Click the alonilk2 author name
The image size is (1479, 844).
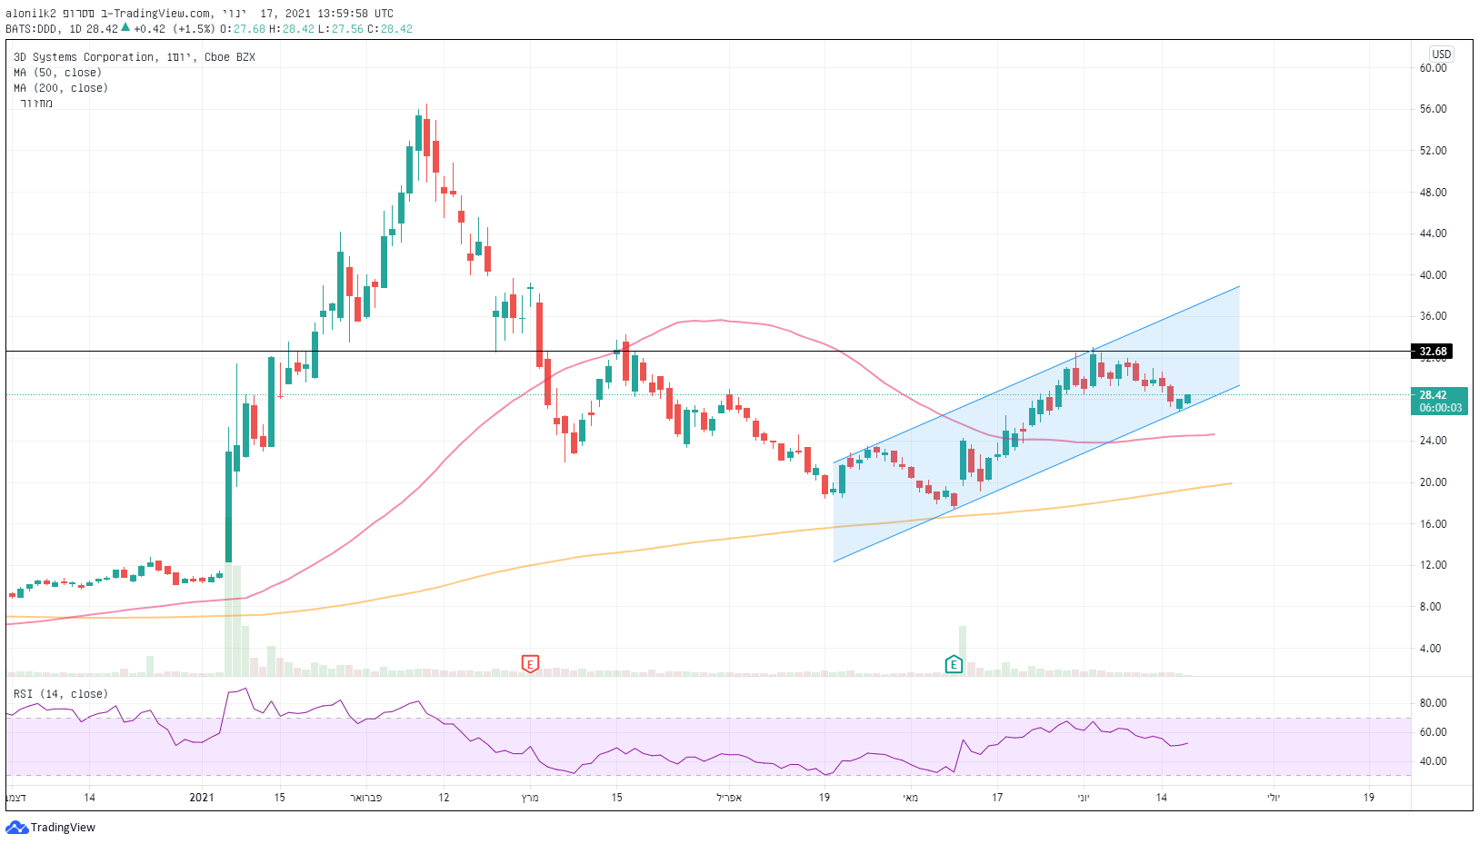(x=31, y=14)
